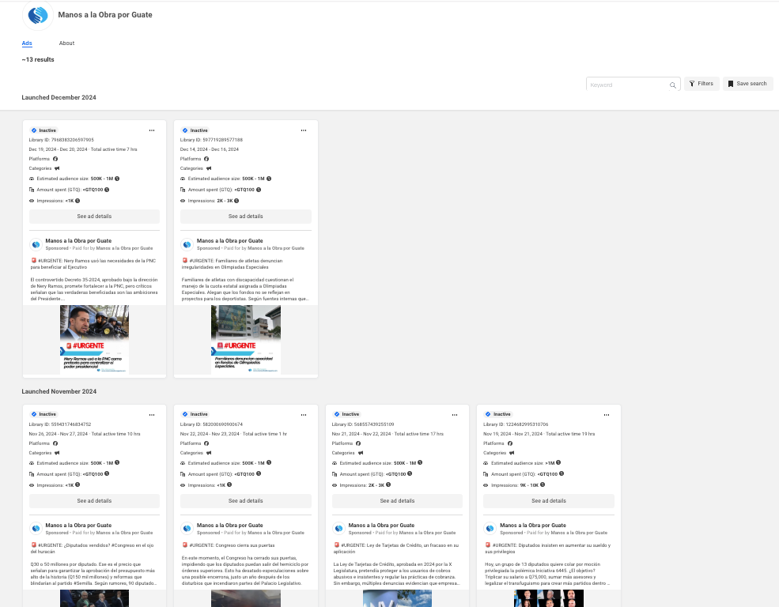Image resolution: width=779 pixels, height=607 pixels.
Task: Click megaphone category icon on ad 597719289577188
Action: (x=209, y=169)
